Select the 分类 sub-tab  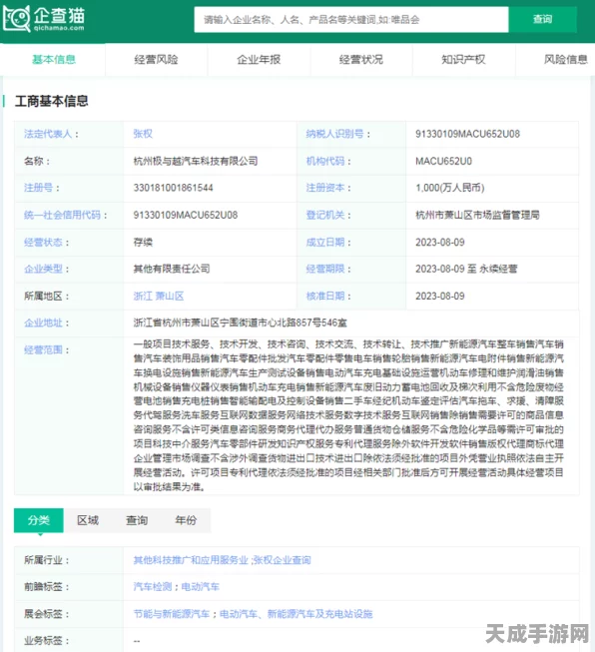pos(39,520)
